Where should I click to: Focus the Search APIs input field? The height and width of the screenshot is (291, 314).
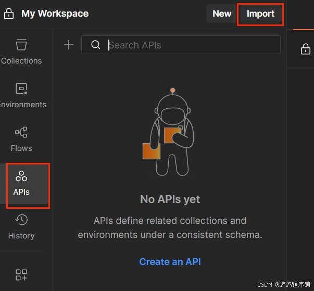[181, 45]
